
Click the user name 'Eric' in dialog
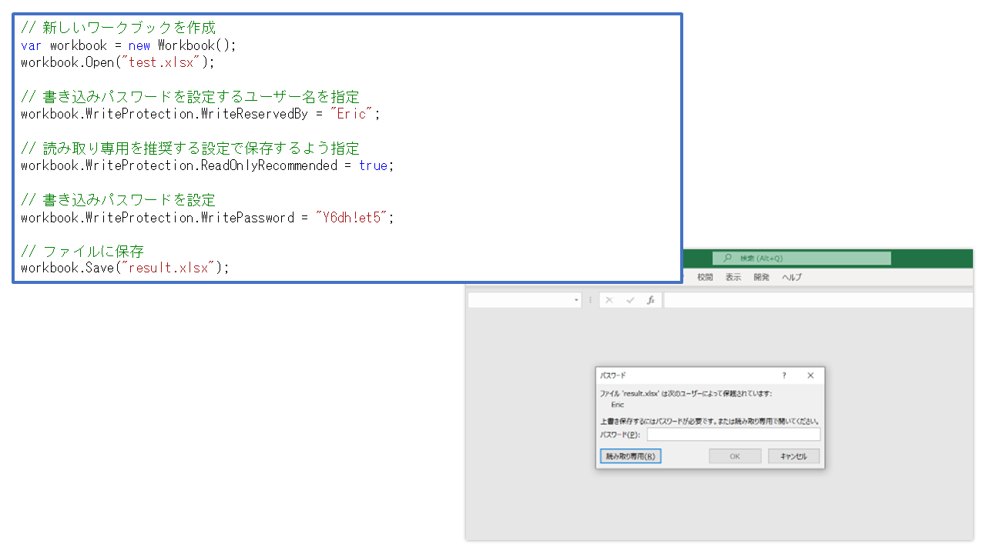tap(618, 405)
